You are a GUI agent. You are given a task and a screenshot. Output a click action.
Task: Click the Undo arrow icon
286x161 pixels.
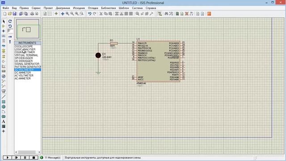89,14
